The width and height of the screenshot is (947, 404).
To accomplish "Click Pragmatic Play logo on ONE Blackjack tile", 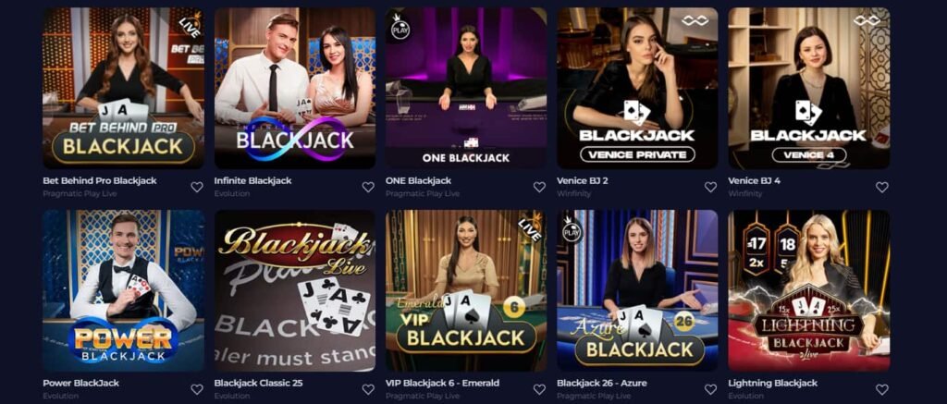I will pos(400,27).
